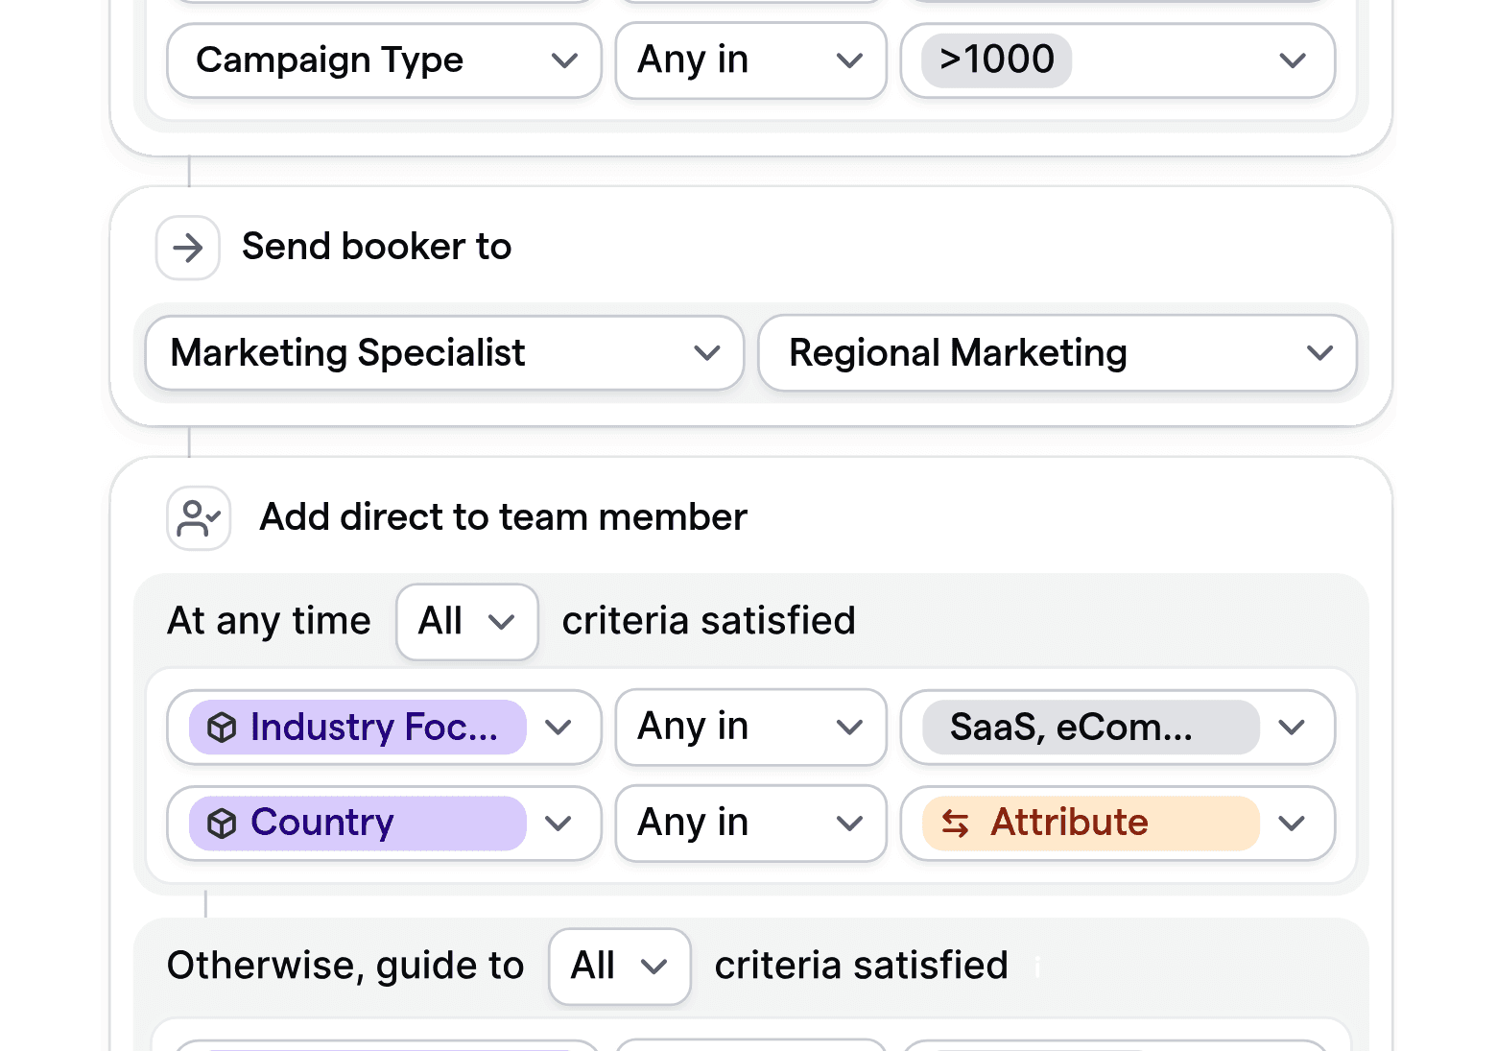Click the arrow icon beside "Send booker to"
1497x1051 pixels.
click(188, 248)
